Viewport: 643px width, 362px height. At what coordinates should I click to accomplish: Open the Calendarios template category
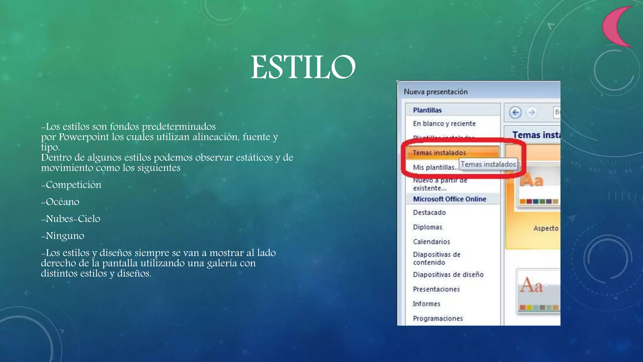[x=431, y=242]
